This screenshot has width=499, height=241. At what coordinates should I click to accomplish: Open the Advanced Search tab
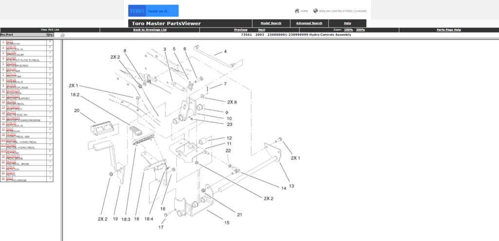(309, 23)
